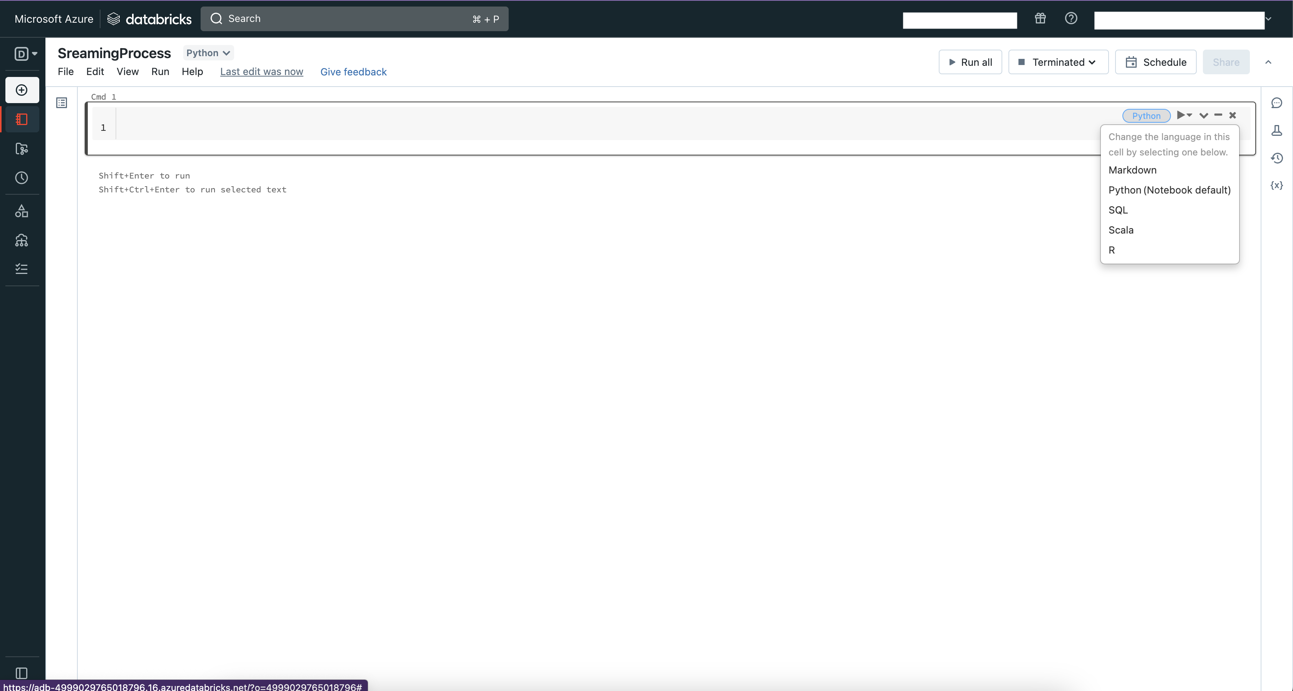Open the Help question mark icon
1293x691 pixels.
coord(1071,18)
